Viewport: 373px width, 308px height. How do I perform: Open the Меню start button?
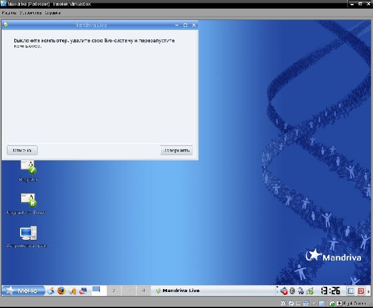point(23,290)
